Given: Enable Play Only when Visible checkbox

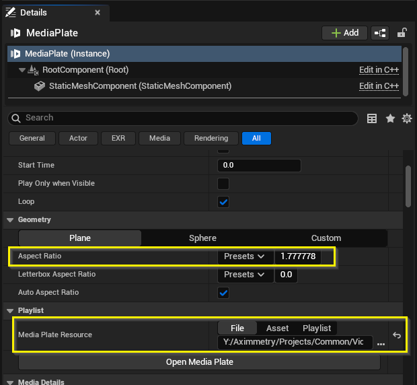Looking at the screenshot, I should pos(223,184).
